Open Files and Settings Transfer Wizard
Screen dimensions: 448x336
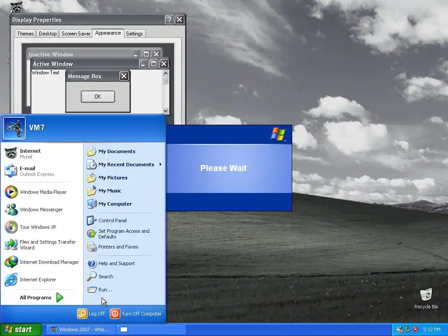click(x=42, y=245)
